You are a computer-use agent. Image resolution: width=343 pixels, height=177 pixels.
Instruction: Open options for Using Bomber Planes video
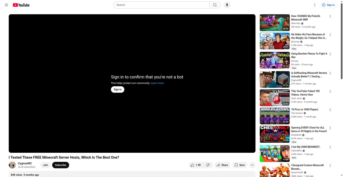330,54
